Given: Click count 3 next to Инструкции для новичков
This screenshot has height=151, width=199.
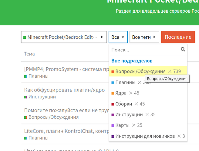Looking at the screenshot, I should point(184,136).
